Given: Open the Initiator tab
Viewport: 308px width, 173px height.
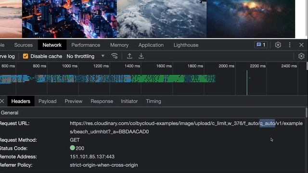Looking at the screenshot, I should pyautogui.click(x=129, y=101).
